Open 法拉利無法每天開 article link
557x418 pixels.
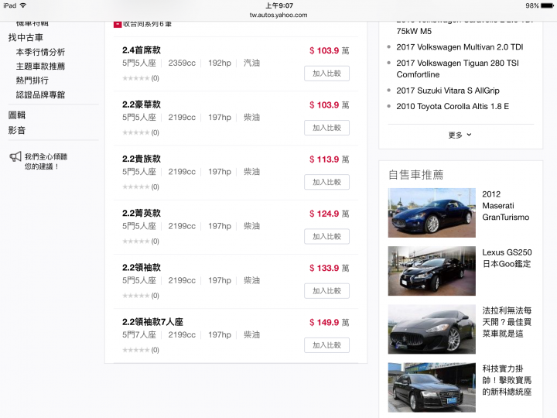(x=507, y=322)
